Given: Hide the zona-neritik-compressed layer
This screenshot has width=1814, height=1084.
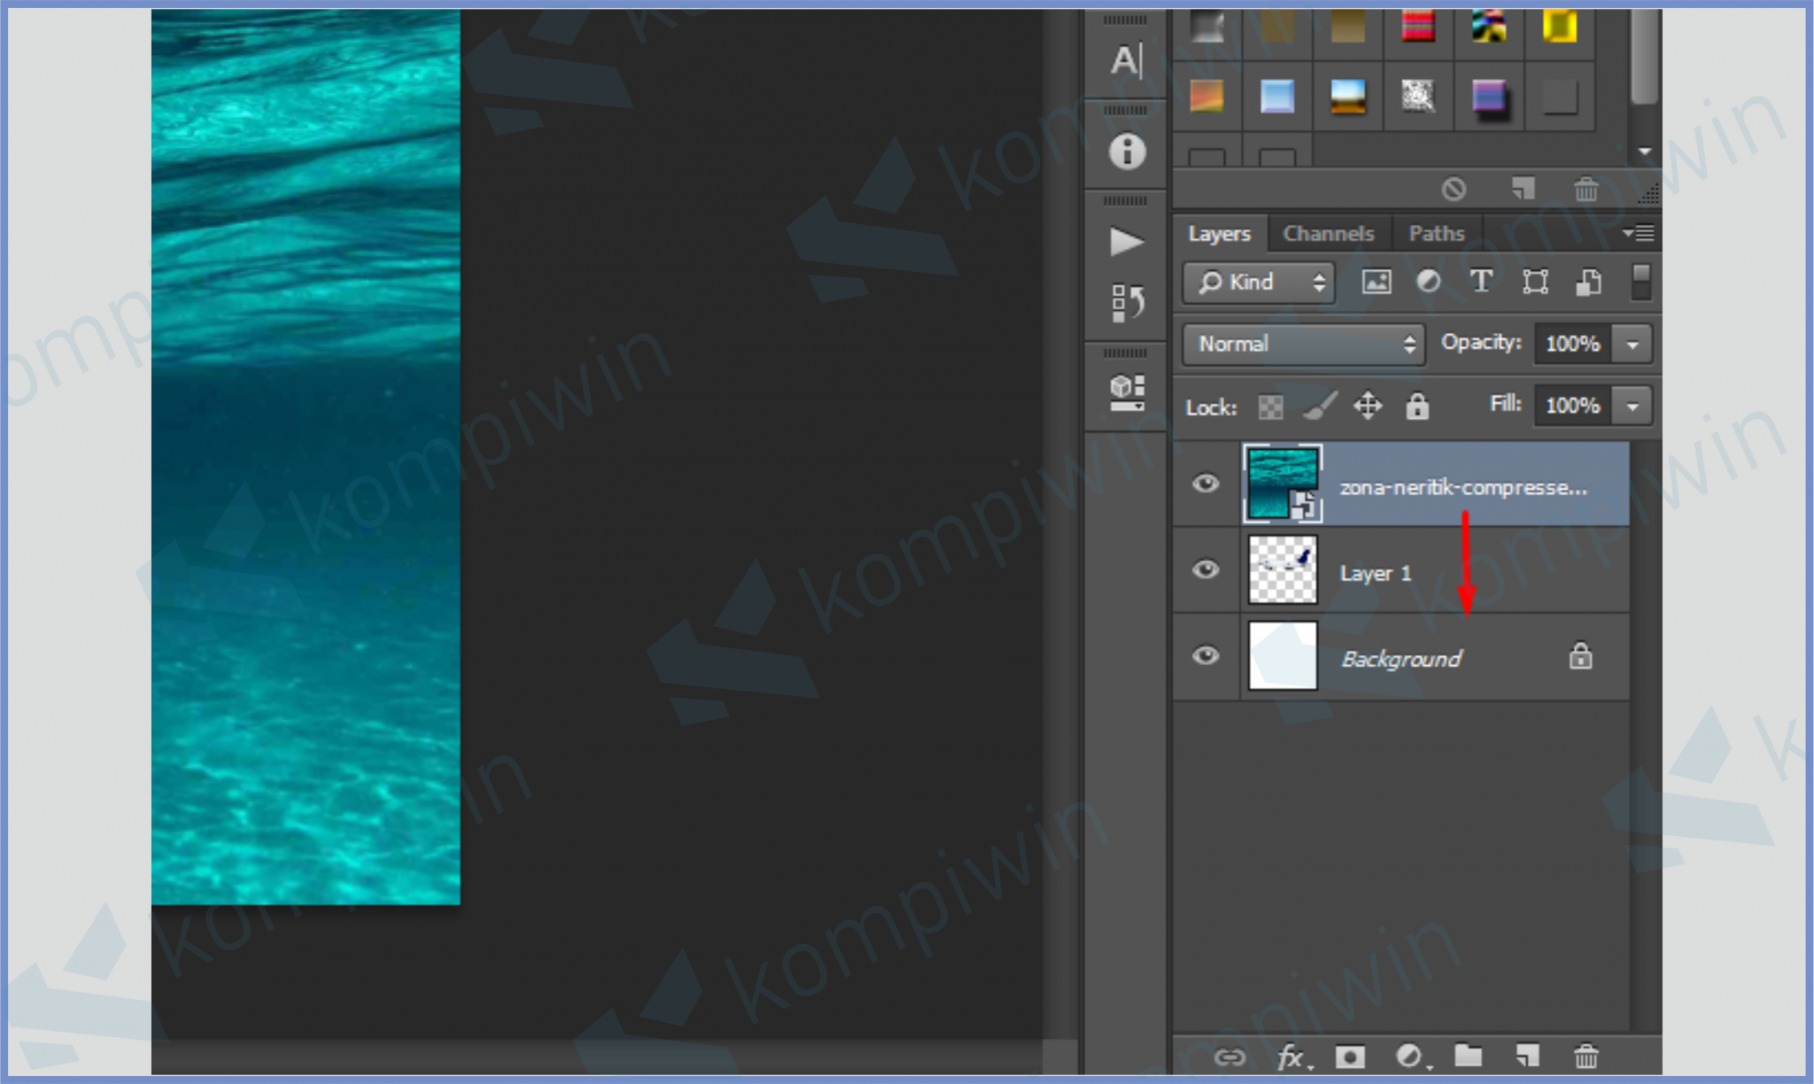Looking at the screenshot, I should pyautogui.click(x=1205, y=484).
